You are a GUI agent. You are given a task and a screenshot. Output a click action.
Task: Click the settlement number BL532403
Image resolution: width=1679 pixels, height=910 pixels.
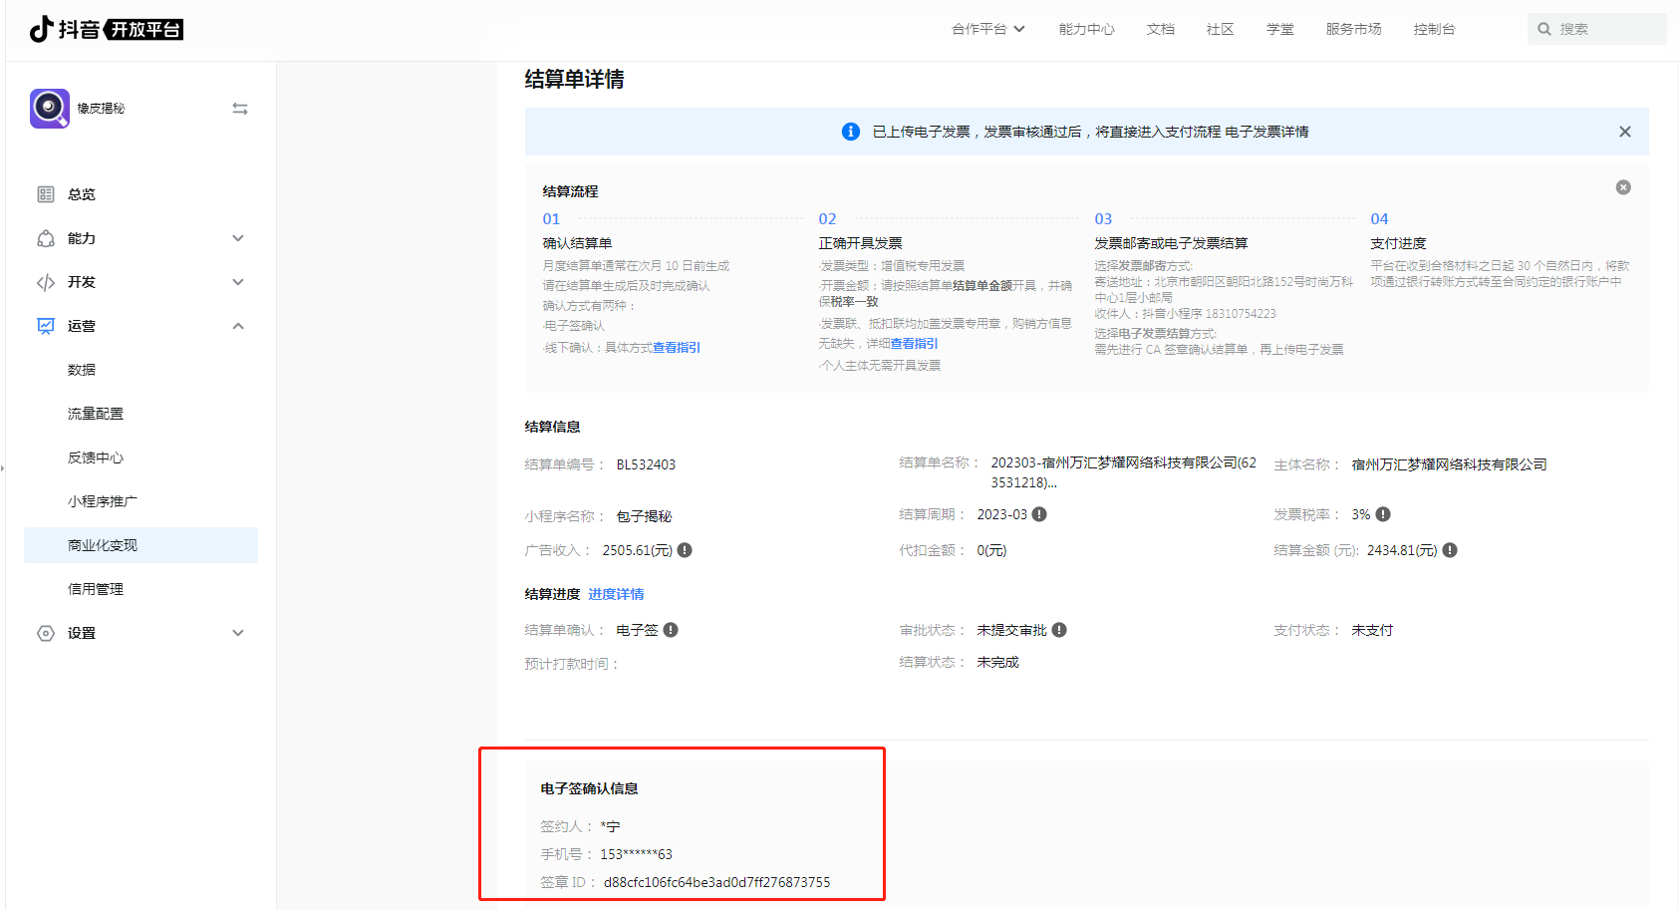click(x=646, y=464)
